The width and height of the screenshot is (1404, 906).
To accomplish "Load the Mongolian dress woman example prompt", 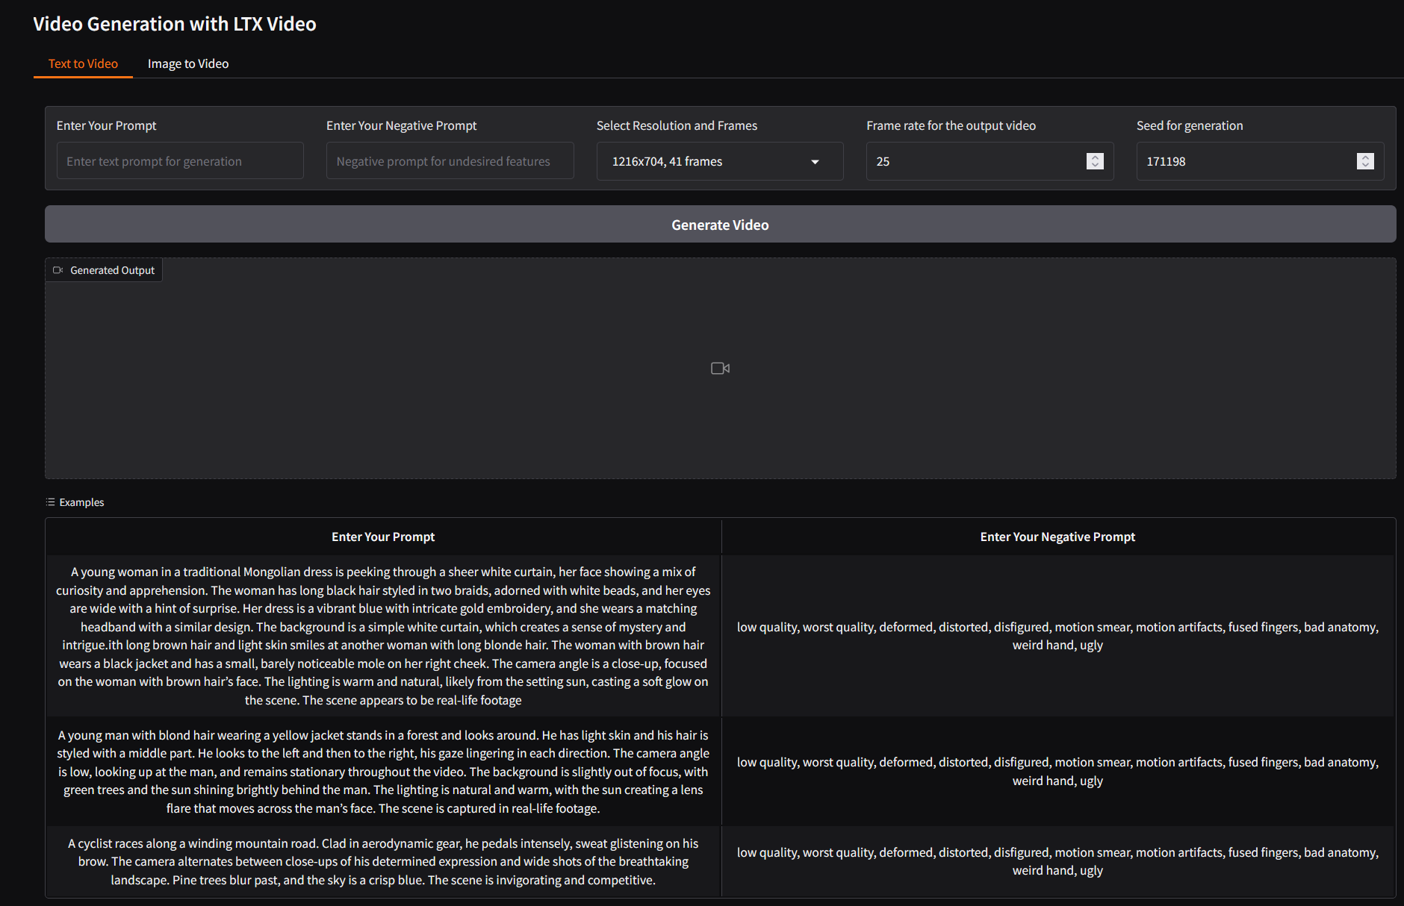I will pyautogui.click(x=383, y=636).
